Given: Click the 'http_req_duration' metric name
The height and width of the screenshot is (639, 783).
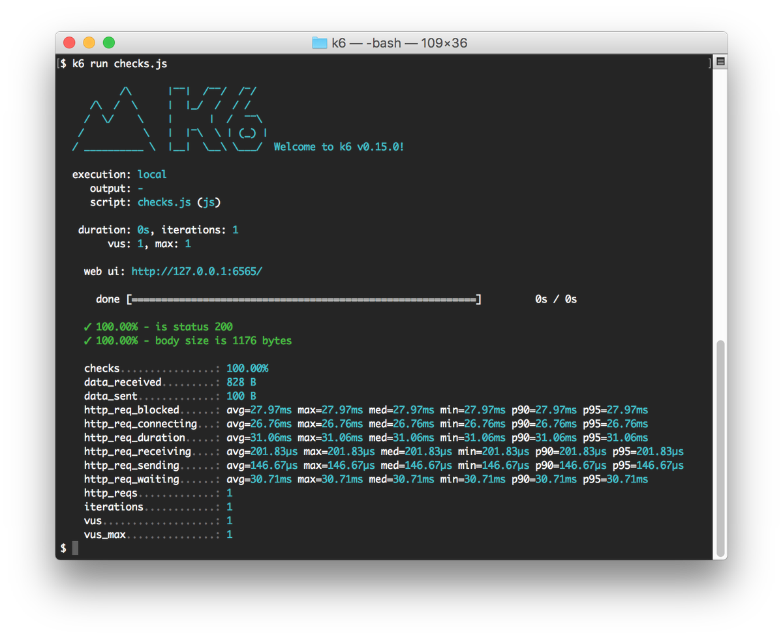Looking at the screenshot, I should point(134,438).
